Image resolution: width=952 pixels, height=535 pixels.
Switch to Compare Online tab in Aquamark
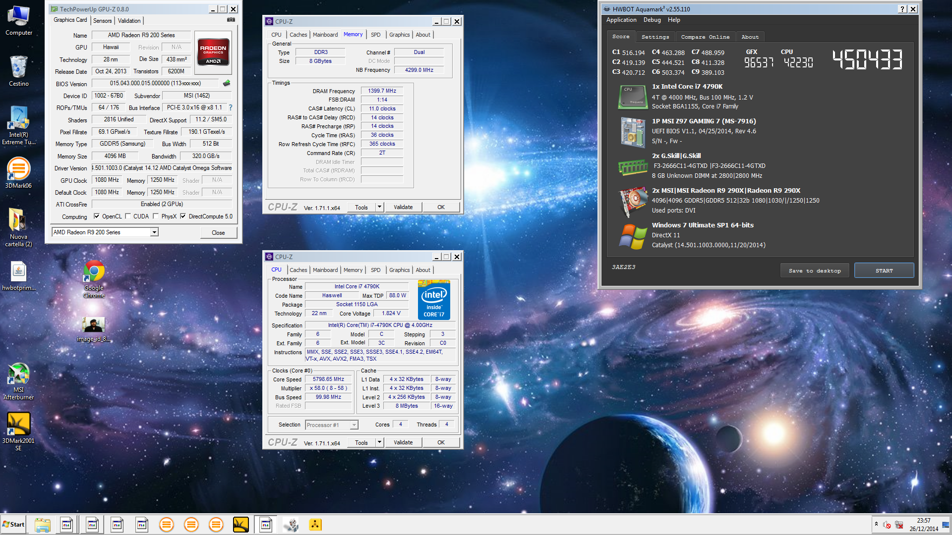click(x=705, y=37)
